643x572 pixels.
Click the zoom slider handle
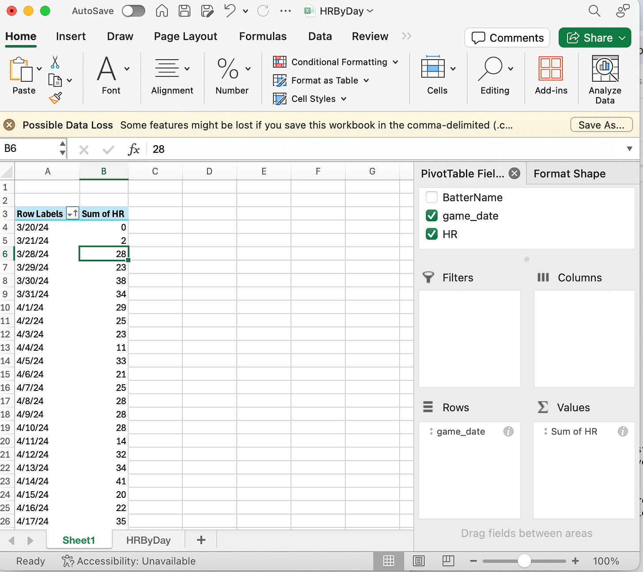pyautogui.click(x=524, y=561)
